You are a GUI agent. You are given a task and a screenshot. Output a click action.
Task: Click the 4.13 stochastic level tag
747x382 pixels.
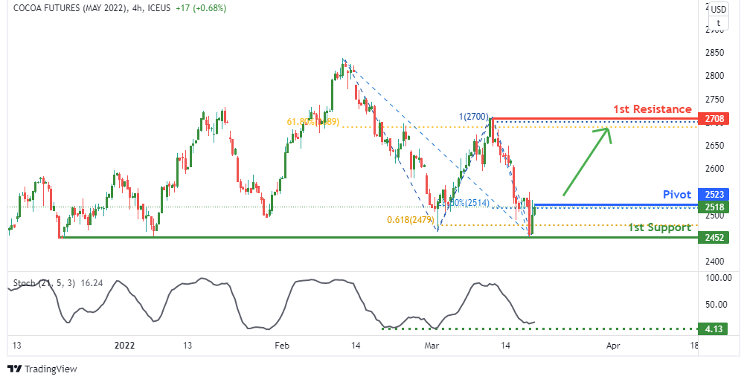[x=713, y=328]
